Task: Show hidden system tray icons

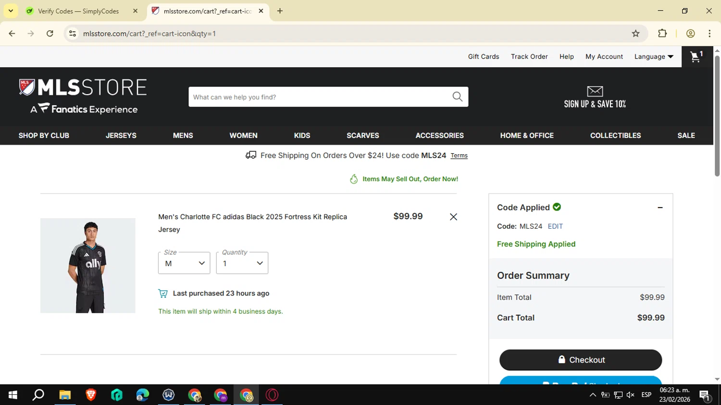Action: [593, 395]
